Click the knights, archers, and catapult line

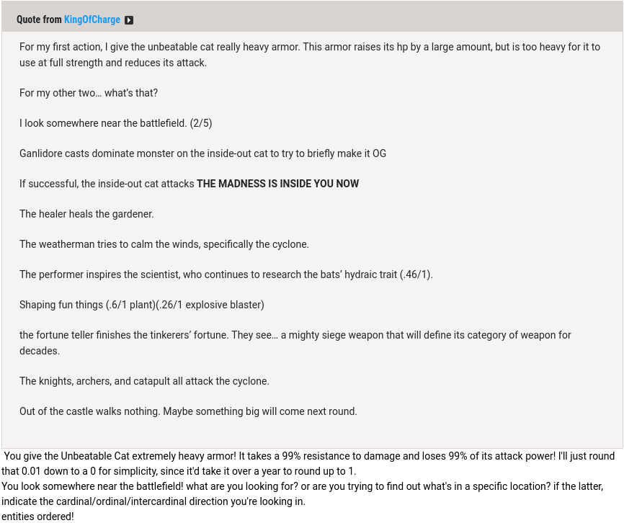tap(144, 381)
